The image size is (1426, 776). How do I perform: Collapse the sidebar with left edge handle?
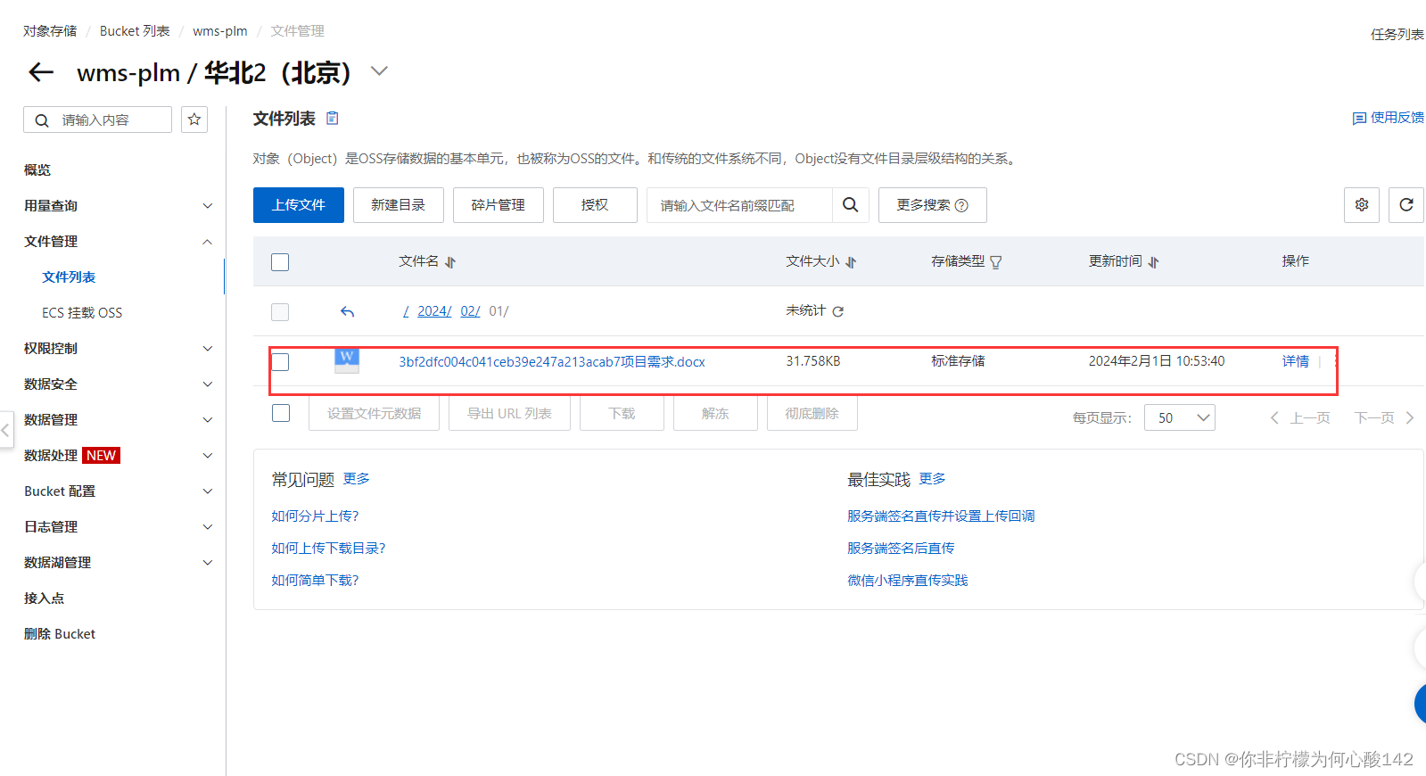tap(5, 430)
